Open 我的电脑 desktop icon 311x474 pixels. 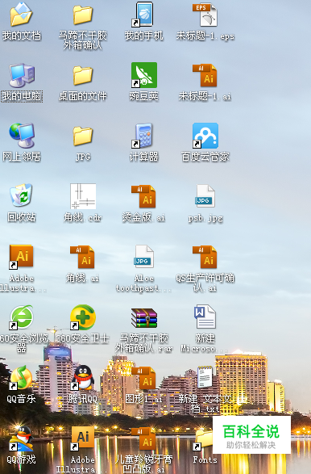22,75
